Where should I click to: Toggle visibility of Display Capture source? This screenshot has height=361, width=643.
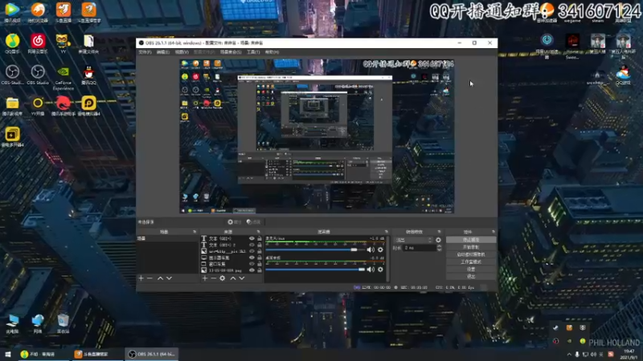pyautogui.click(x=252, y=258)
